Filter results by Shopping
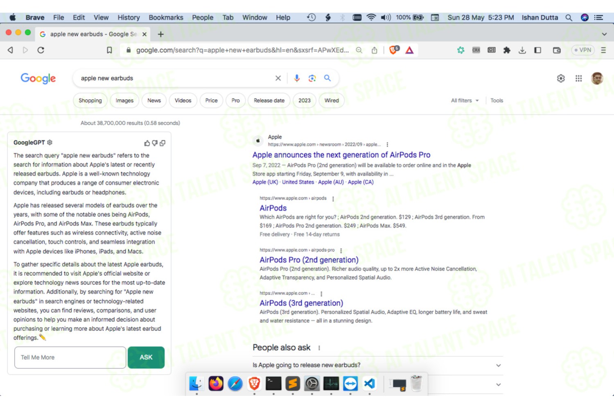This screenshot has height=409, width=614. (90, 101)
